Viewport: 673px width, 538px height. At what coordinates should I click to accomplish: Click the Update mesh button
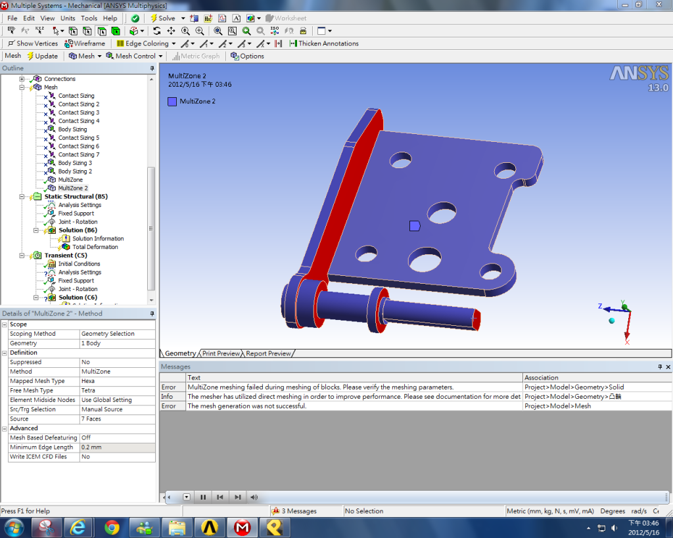[x=42, y=56]
